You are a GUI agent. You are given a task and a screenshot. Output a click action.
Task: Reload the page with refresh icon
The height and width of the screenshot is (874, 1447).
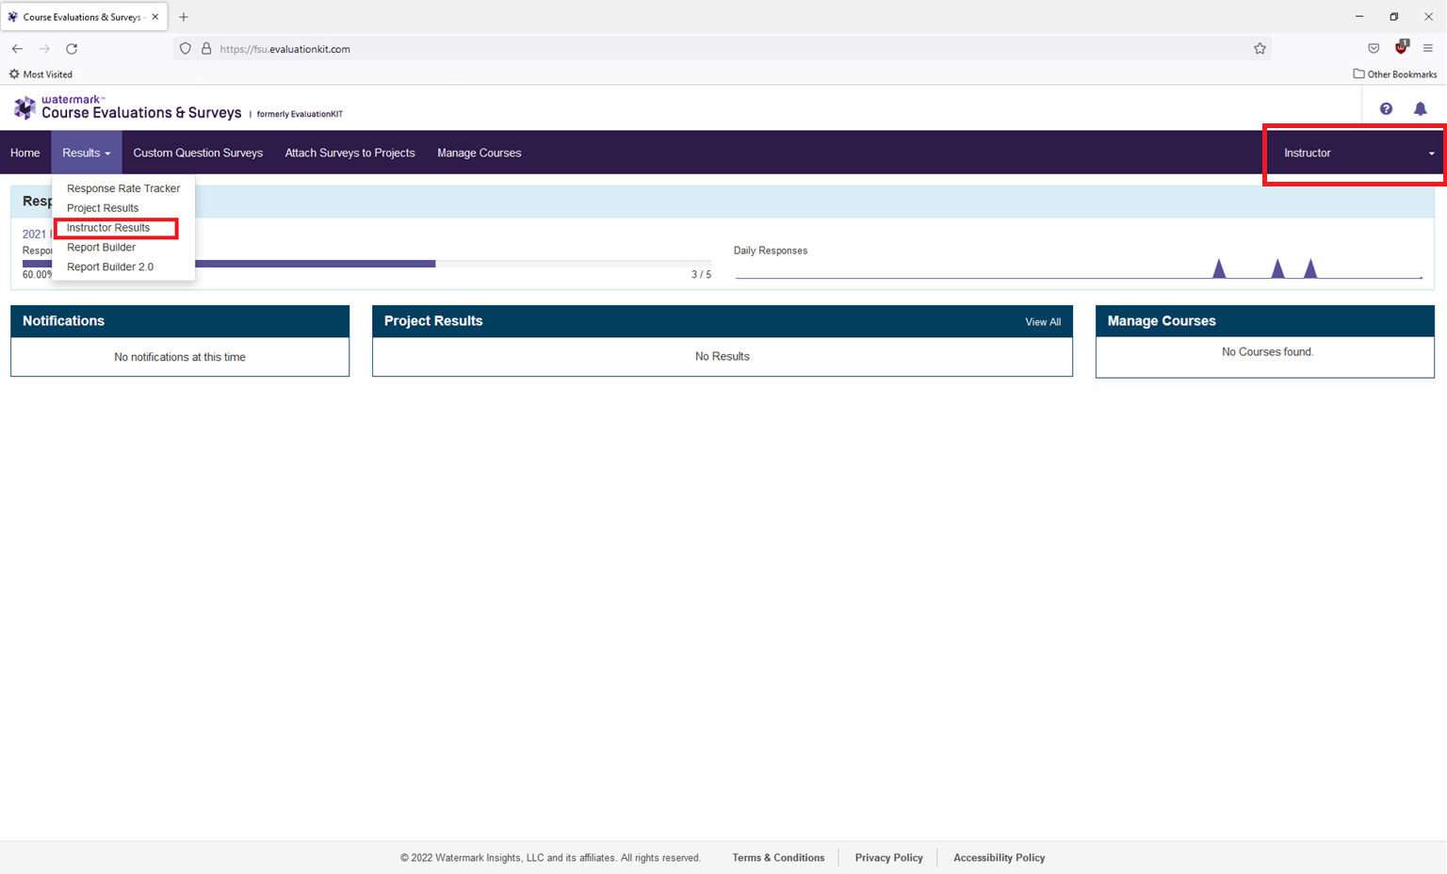72,49
